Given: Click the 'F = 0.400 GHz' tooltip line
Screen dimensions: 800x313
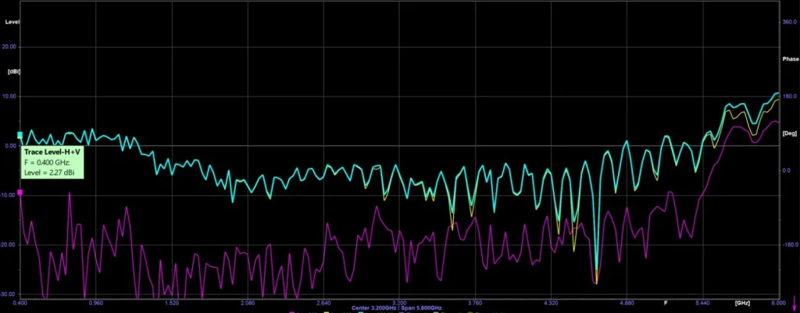Looking at the screenshot, I should pyautogui.click(x=47, y=162).
